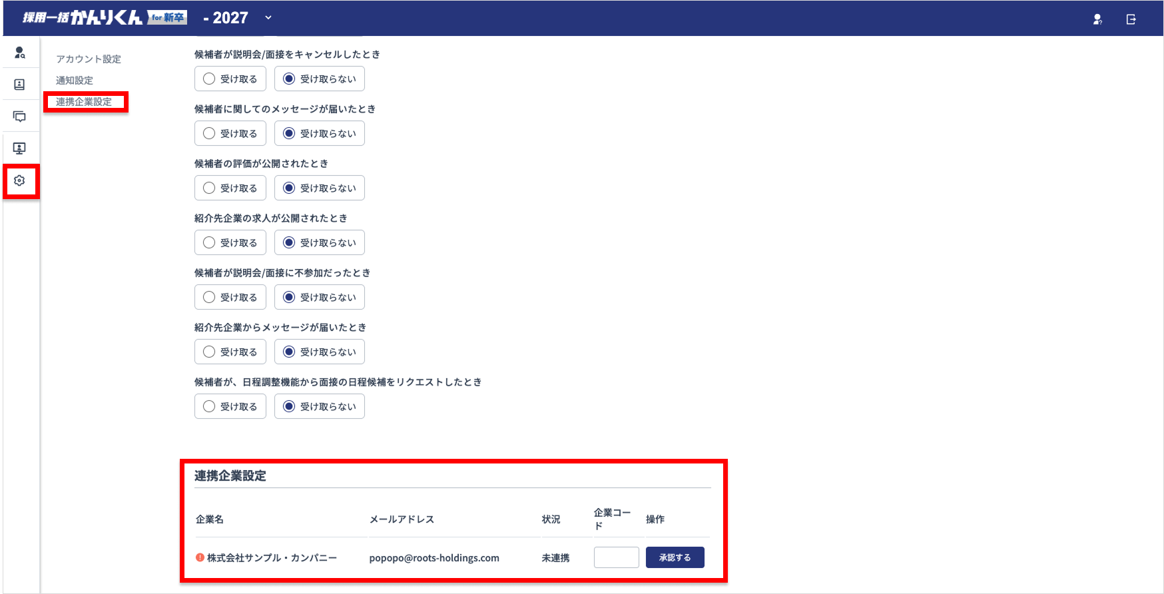Select 受け取る for candidate message received

point(230,133)
